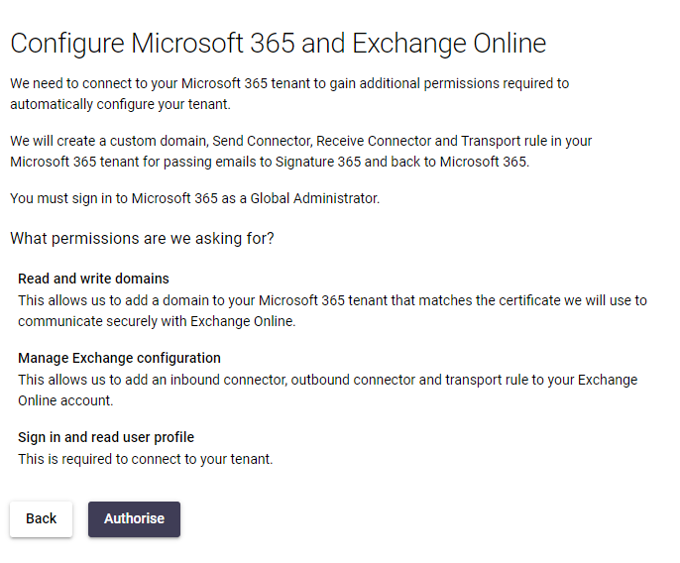This screenshot has height=563, width=680.
Task: Click the Global Administrator sign-in notice
Action: pos(194,198)
